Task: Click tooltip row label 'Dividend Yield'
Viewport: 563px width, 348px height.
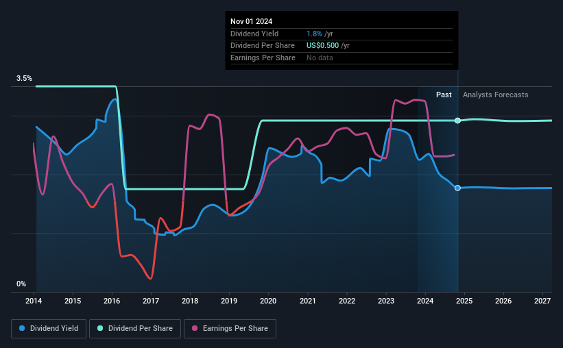Action: pyautogui.click(x=254, y=34)
